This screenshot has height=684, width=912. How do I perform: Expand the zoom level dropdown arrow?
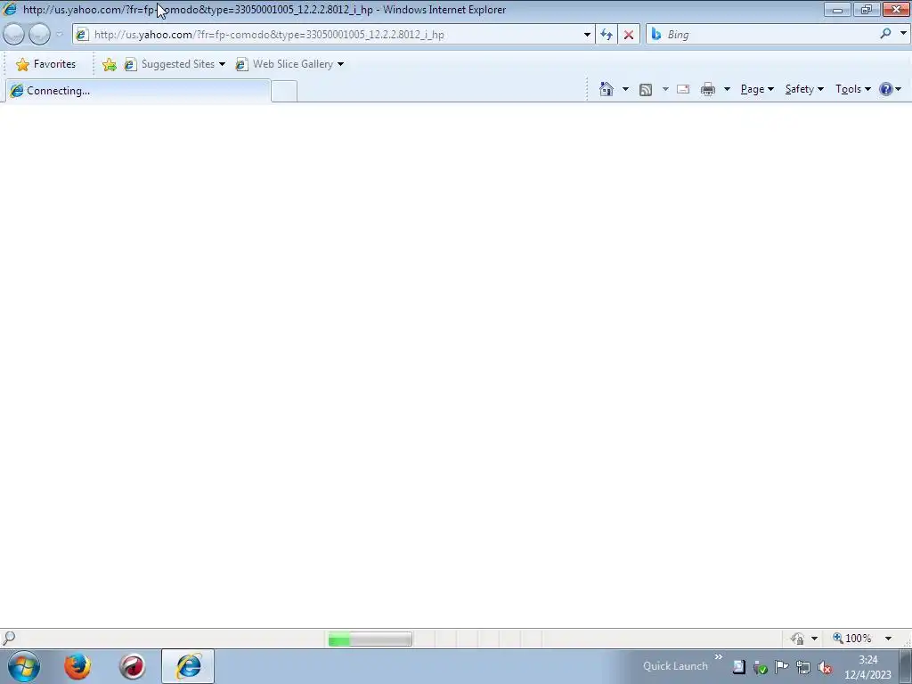[x=888, y=639]
